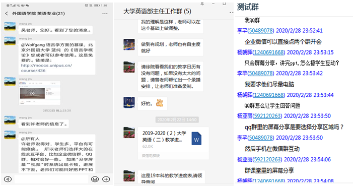Click the Word file icon in the document message
Image resolution: width=353 pixels, height=186 pixels.
pos(196,139)
